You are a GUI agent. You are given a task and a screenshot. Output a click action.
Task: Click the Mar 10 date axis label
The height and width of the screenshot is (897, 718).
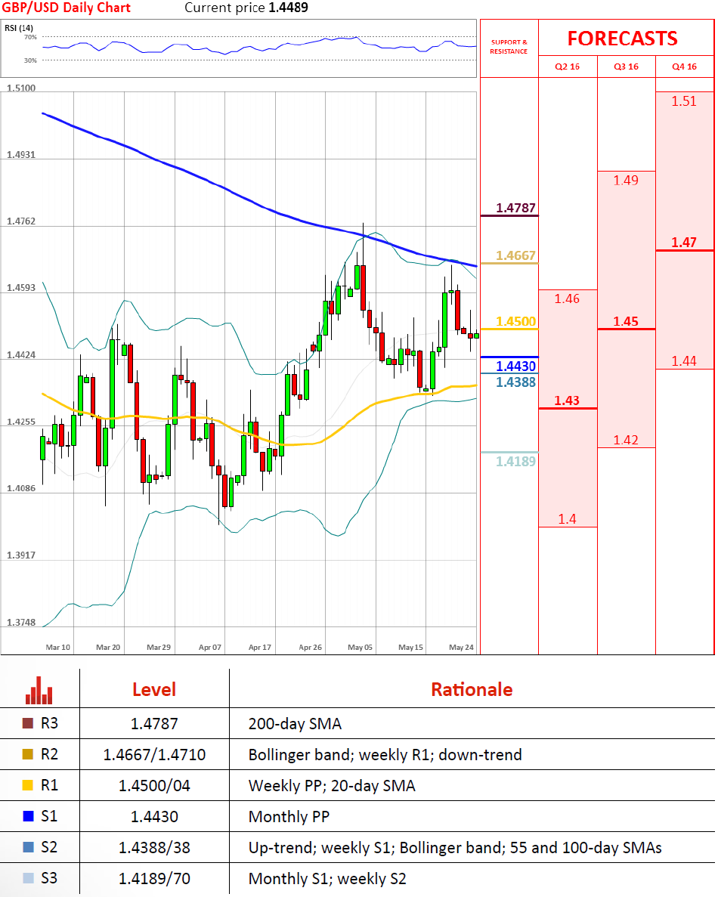point(57,648)
